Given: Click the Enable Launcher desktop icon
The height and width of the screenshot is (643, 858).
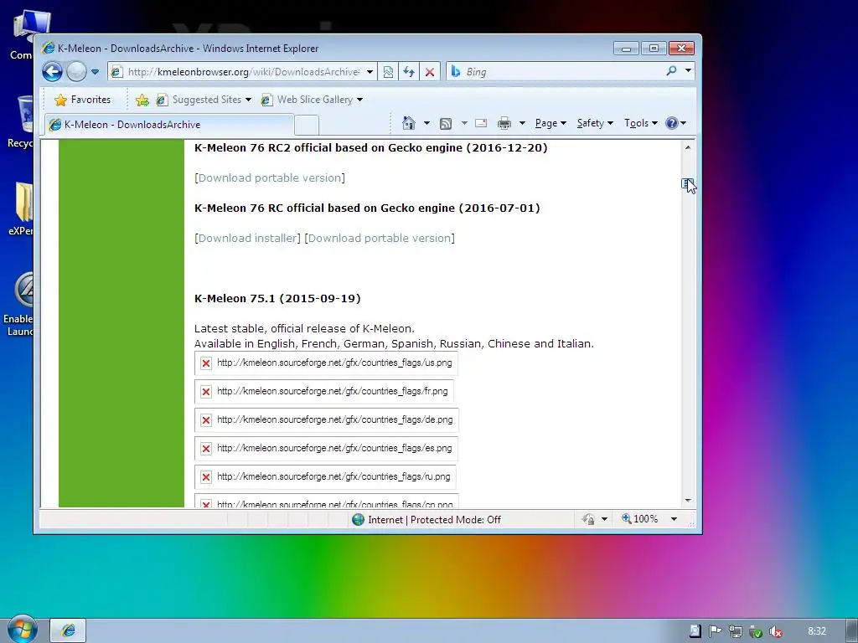Looking at the screenshot, I should 20,304.
